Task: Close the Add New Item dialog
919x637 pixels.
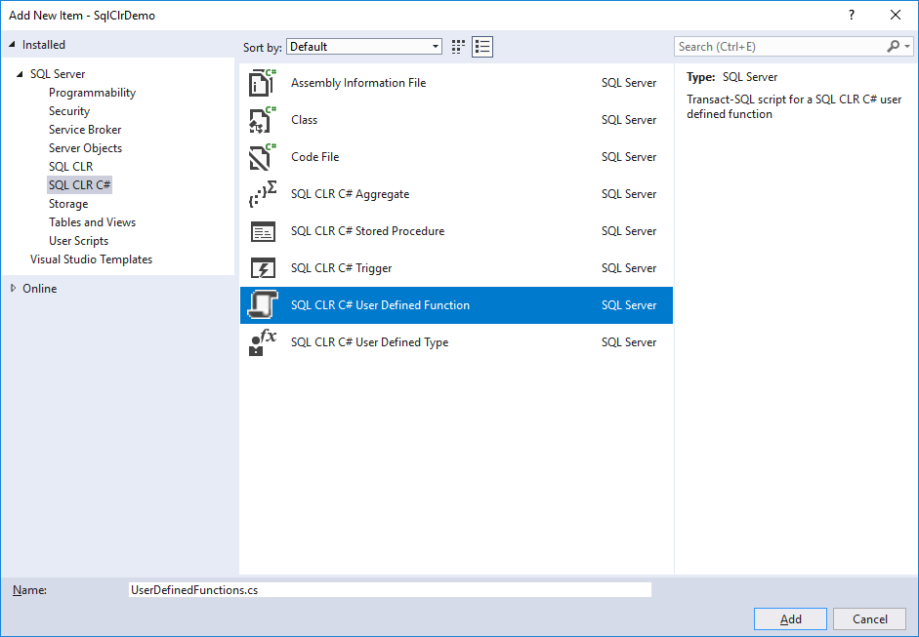Action: (x=896, y=16)
